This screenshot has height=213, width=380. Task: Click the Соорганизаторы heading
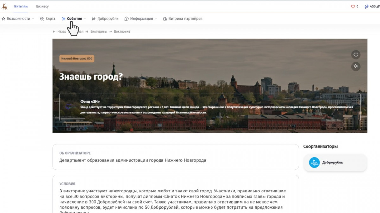click(320, 146)
